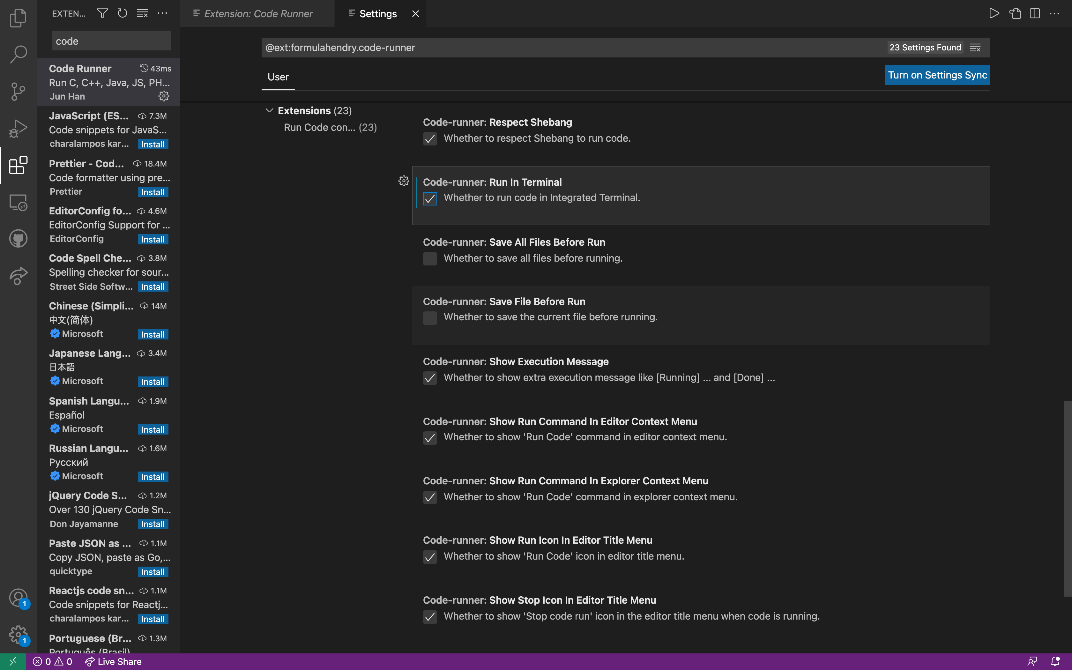Open Run and Debug view

pyautogui.click(x=18, y=129)
